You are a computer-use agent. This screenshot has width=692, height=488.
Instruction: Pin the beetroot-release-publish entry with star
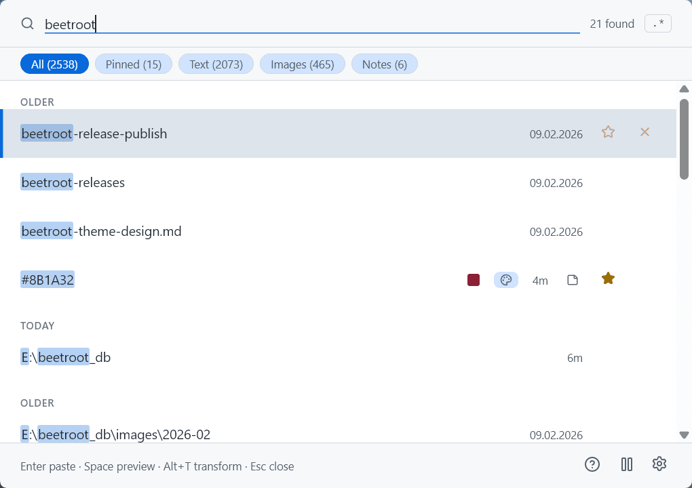pyautogui.click(x=608, y=132)
